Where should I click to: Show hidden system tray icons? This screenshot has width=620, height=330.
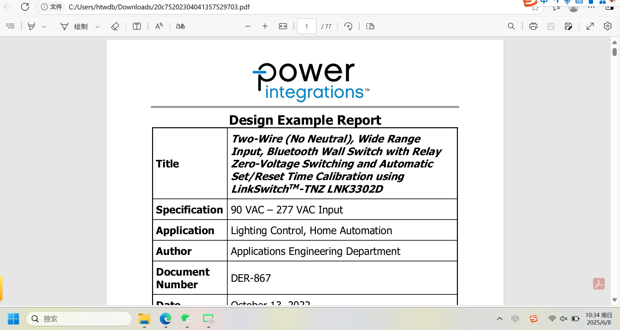coord(500,319)
